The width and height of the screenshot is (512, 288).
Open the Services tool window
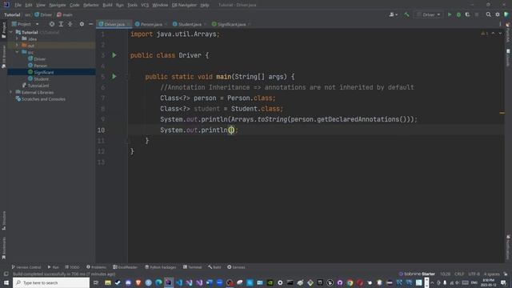[236, 267]
